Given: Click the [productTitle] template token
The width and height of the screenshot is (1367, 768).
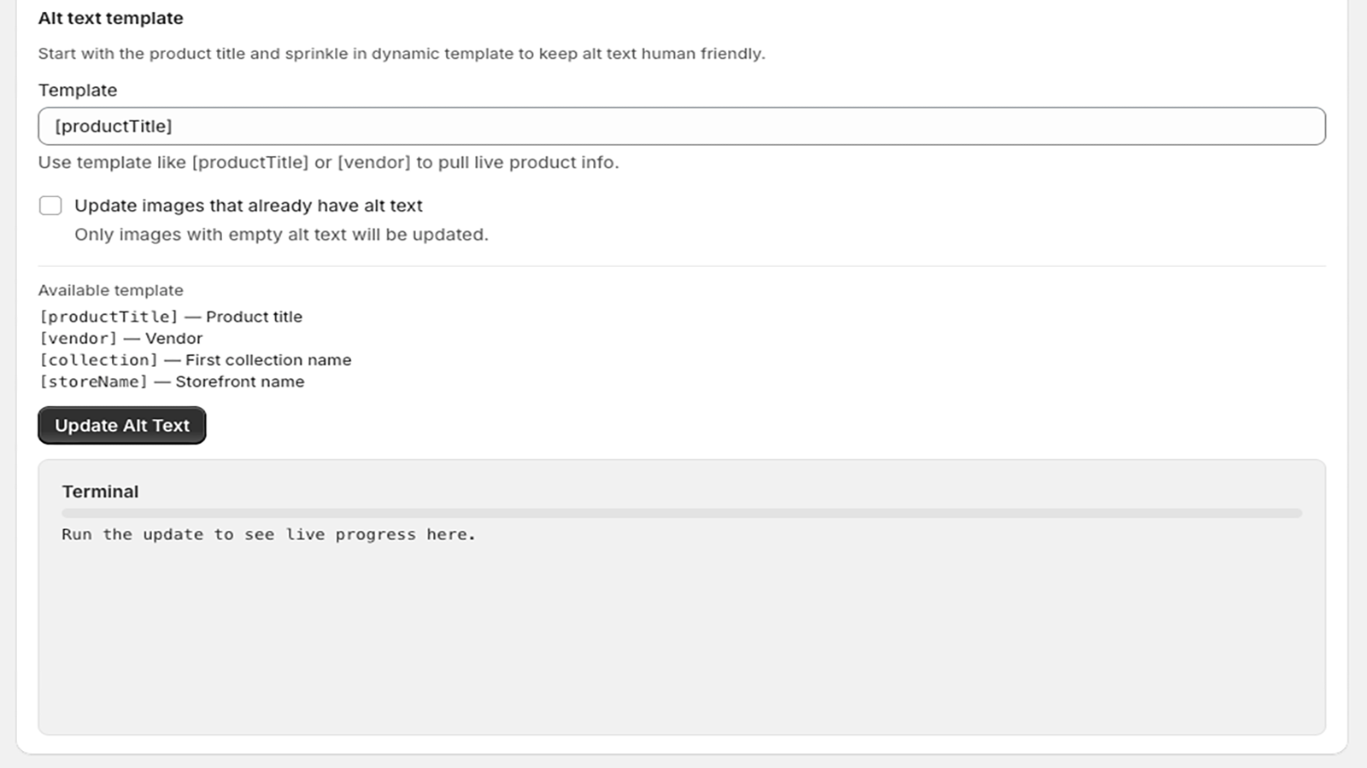Looking at the screenshot, I should 104,317.
